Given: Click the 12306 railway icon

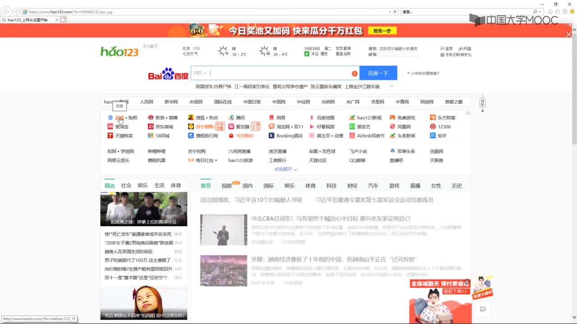Looking at the screenshot, I should click(433, 126).
